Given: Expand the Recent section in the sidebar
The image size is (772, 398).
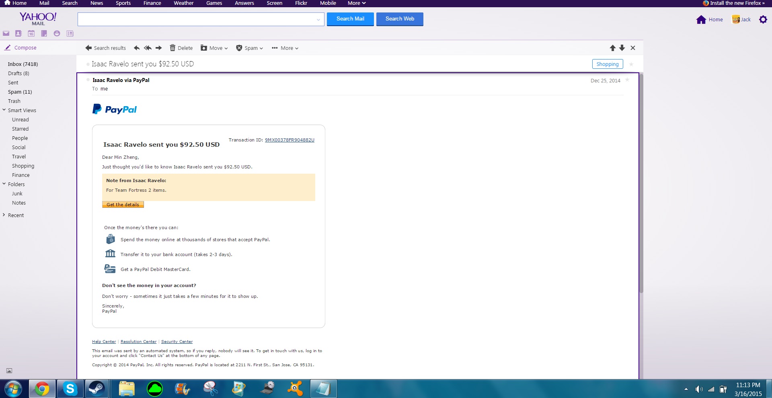Looking at the screenshot, I should (4, 215).
